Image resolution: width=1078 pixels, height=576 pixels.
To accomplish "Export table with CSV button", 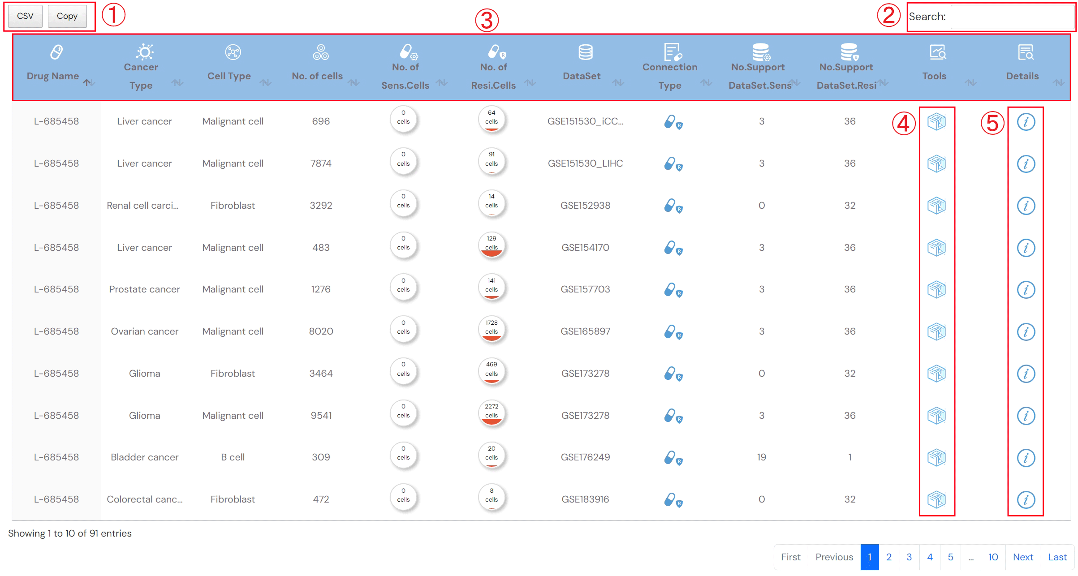I will [25, 16].
